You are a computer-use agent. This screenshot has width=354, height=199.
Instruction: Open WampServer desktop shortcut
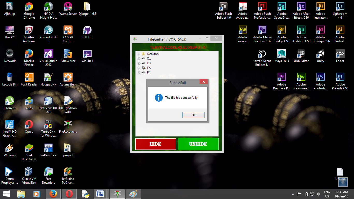(x=68, y=9)
